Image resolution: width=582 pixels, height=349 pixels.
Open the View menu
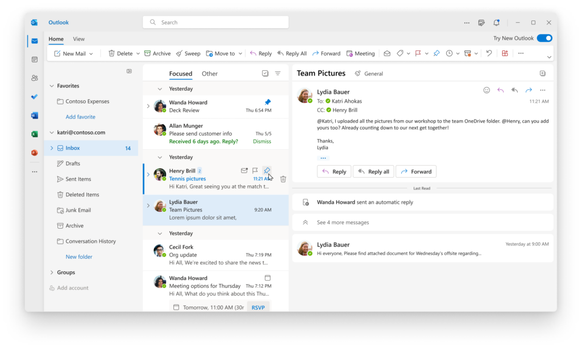[x=78, y=39]
